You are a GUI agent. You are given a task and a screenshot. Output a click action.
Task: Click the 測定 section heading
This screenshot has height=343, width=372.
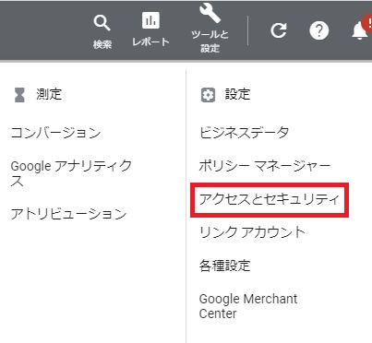pyautogui.click(x=49, y=94)
